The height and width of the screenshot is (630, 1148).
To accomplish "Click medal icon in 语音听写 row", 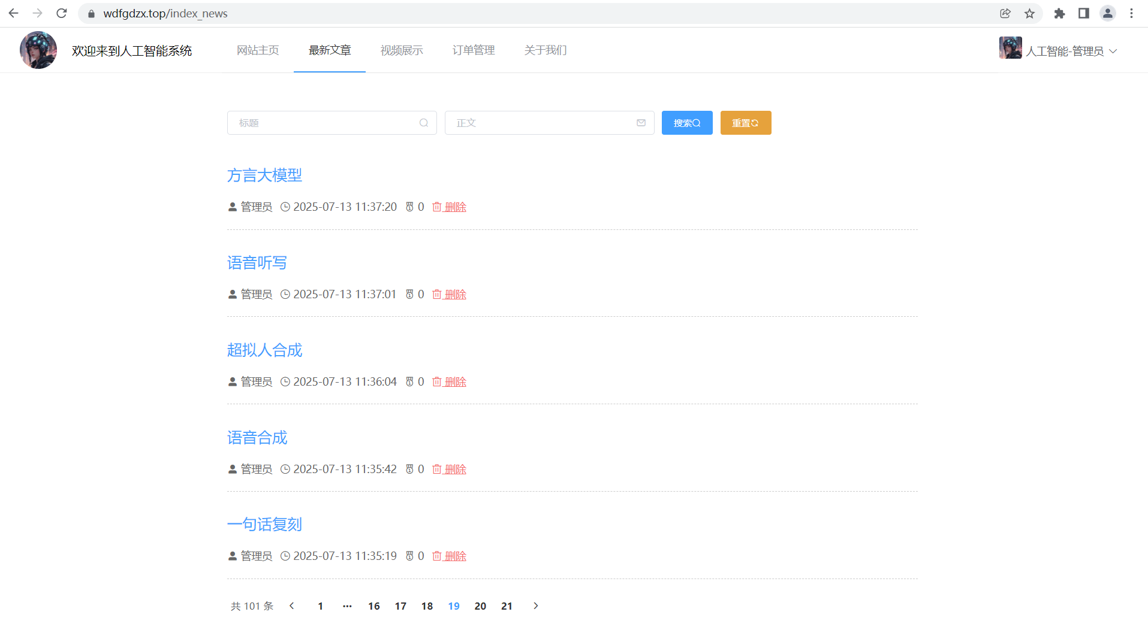I will [409, 294].
